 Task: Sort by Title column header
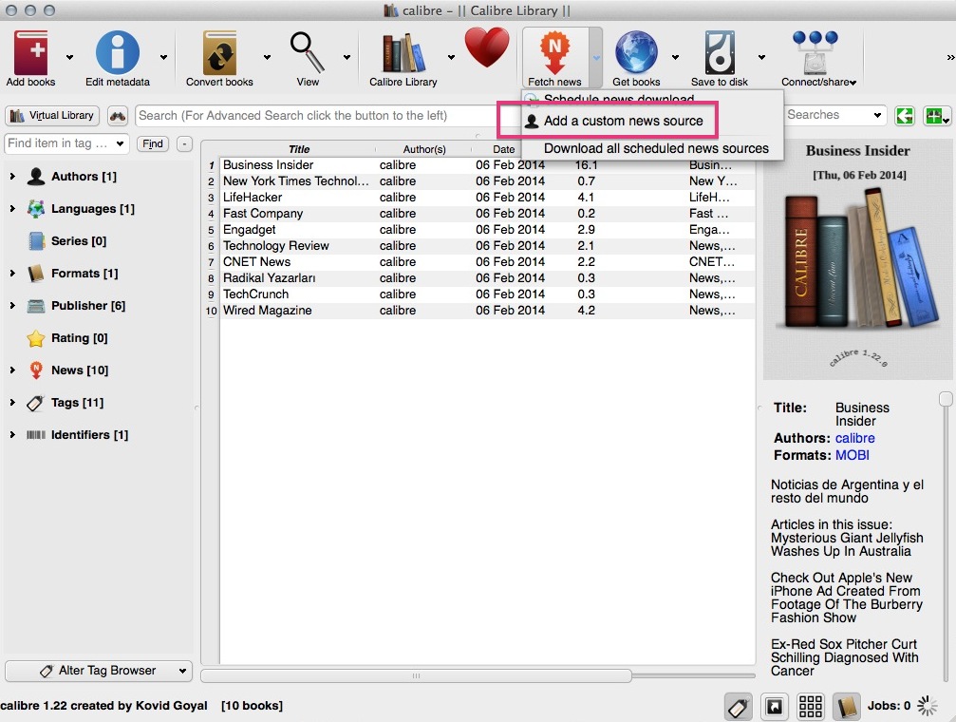299,149
